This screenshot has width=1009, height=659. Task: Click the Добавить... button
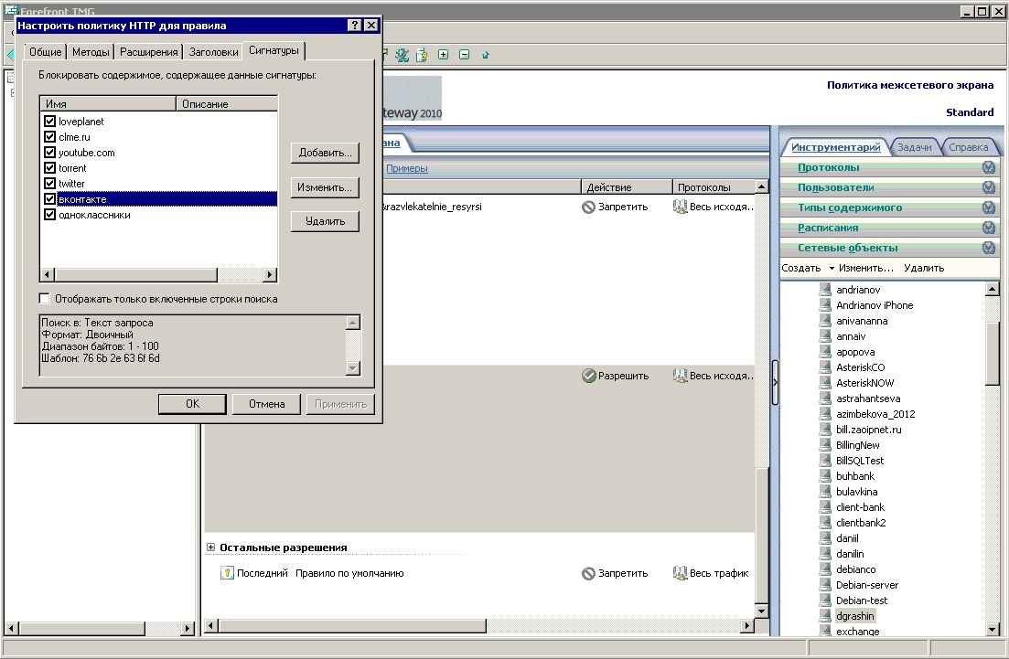[325, 153]
